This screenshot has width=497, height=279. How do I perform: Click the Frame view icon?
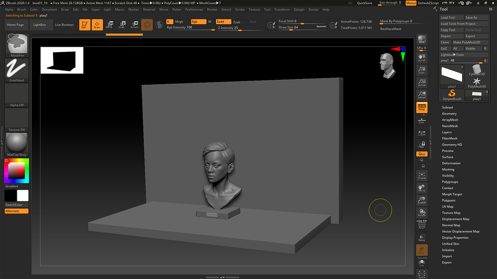(422, 176)
